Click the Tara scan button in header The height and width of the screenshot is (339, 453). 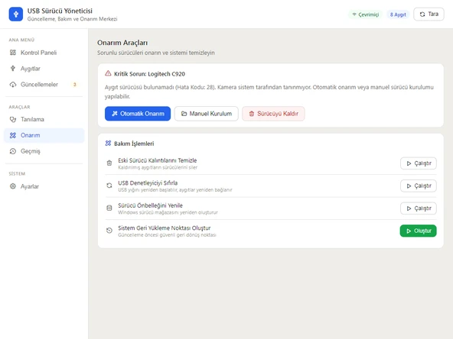[429, 14]
